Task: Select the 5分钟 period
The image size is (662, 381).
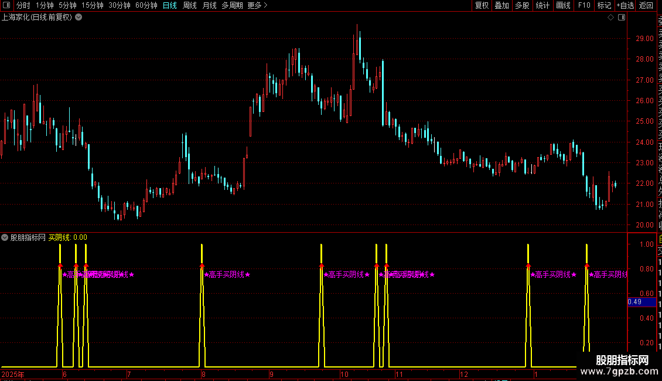Action: [67, 5]
